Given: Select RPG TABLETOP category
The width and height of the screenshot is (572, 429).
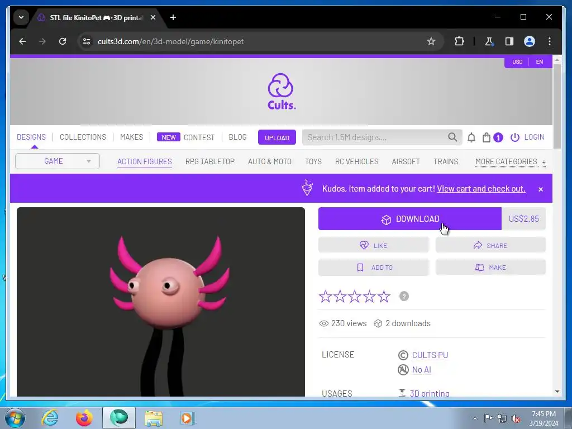Looking at the screenshot, I should (210, 161).
